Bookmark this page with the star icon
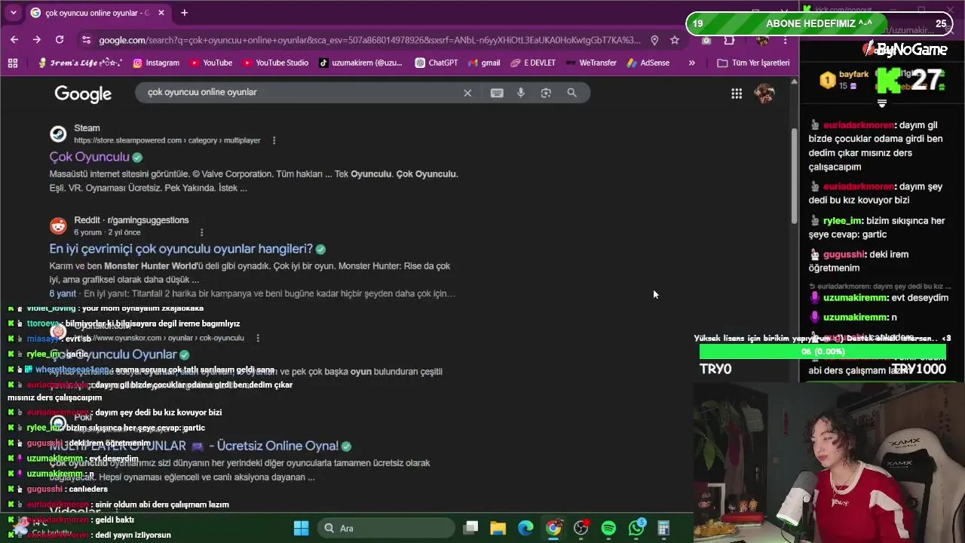This screenshot has width=965, height=543. pyautogui.click(x=675, y=40)
